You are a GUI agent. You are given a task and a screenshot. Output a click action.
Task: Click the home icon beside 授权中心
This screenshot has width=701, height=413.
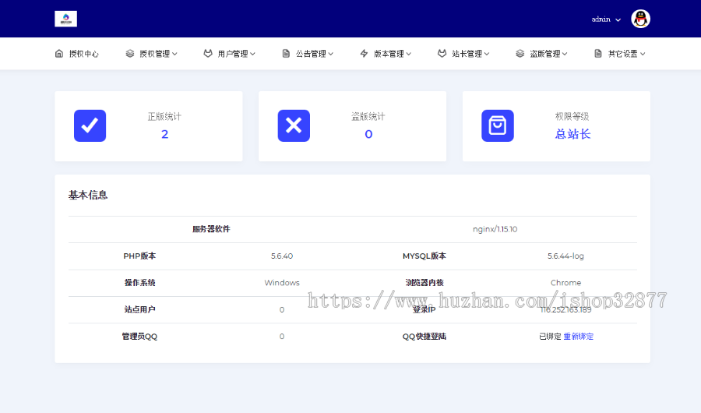point(59,54)
